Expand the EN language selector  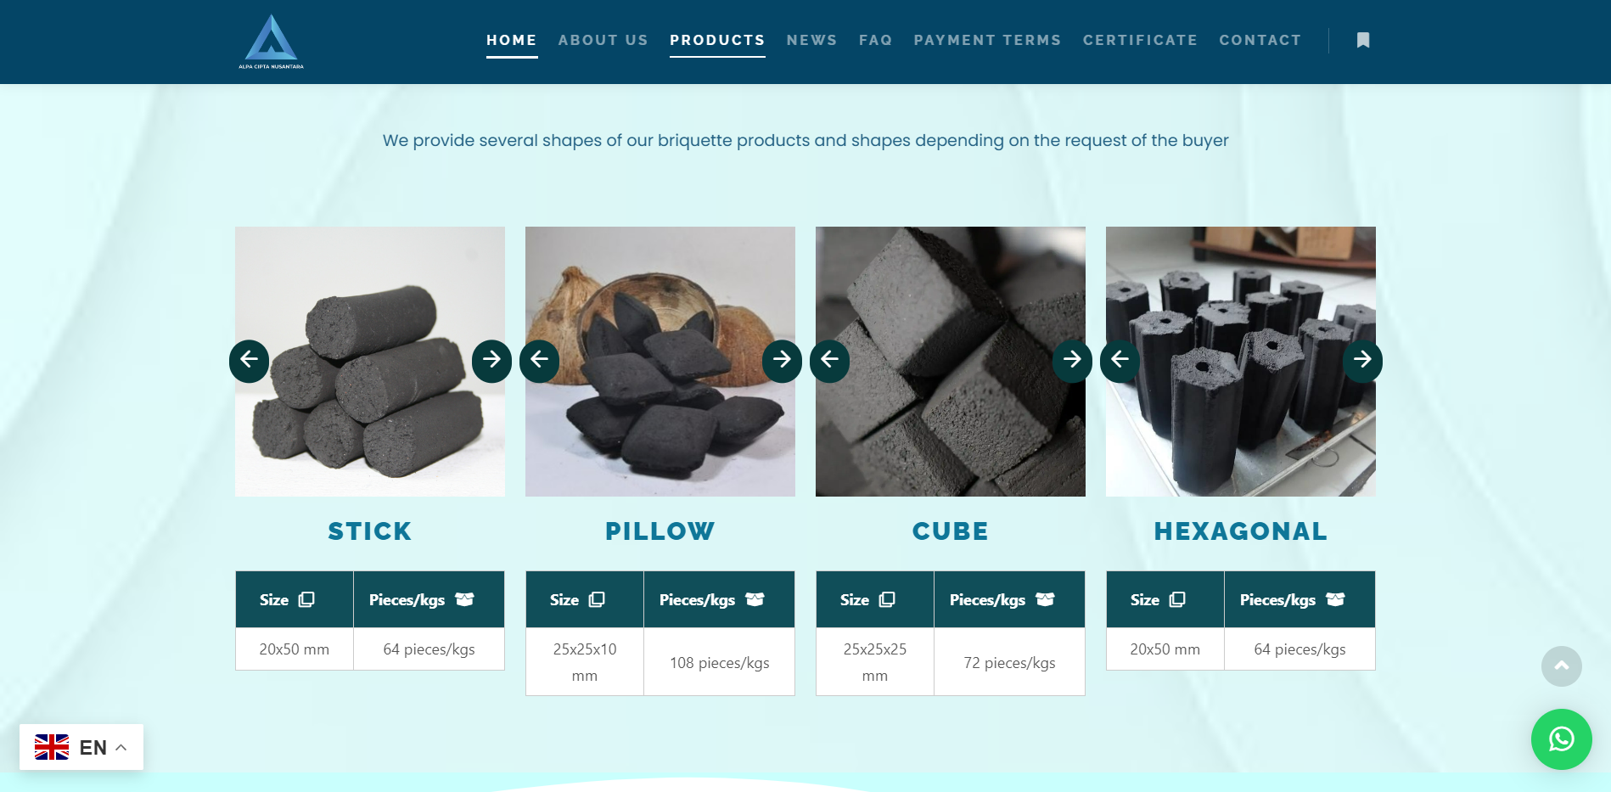(x=81, y=747)
